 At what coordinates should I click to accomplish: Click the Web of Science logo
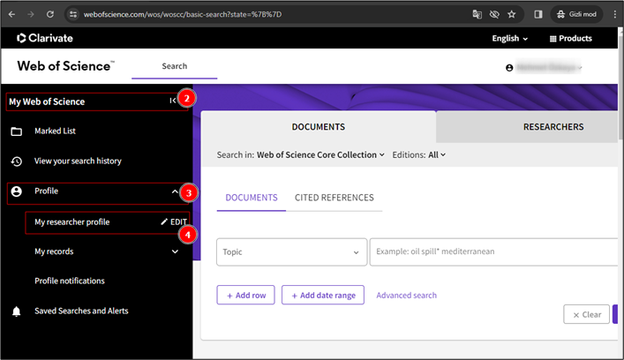(x=65, y=66)
